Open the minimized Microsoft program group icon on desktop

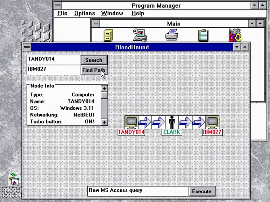[x=14, y=179]
